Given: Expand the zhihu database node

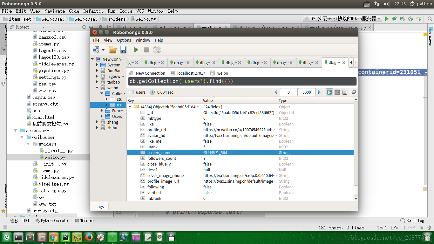Looking at the screenshot, I should pyautogui.click(x=97, y=128).
